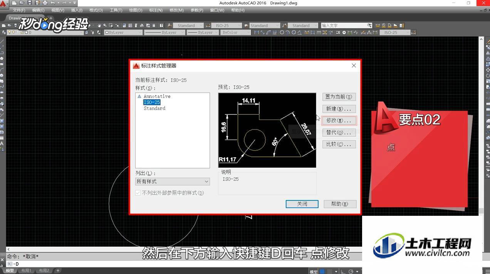Open the 工具(T) menu
Screen dimensions: 490x274
pos(116,10)
